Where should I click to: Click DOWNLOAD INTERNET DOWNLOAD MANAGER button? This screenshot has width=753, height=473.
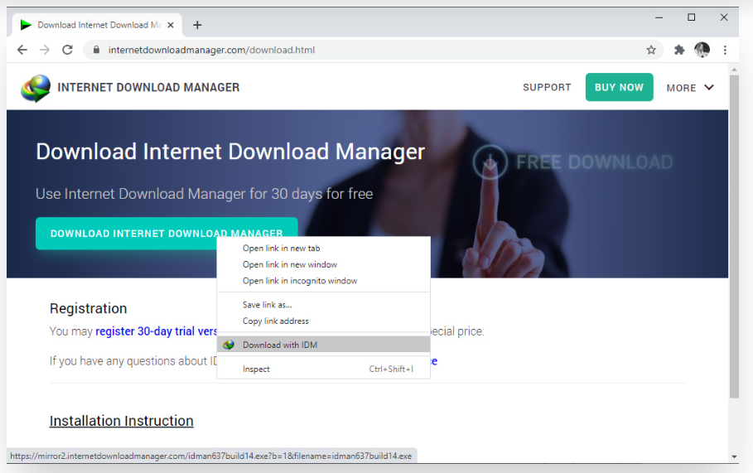(167, 234)
